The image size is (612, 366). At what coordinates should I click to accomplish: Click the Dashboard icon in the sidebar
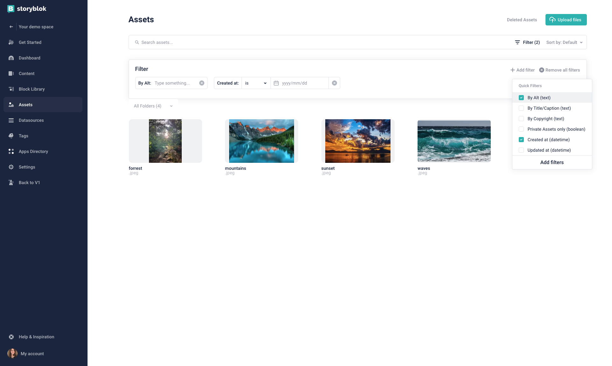coord(11,58)
